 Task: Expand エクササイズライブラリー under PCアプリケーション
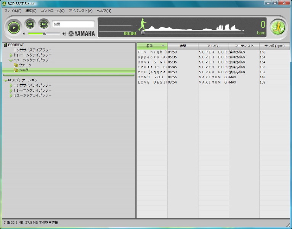point(11,85)
